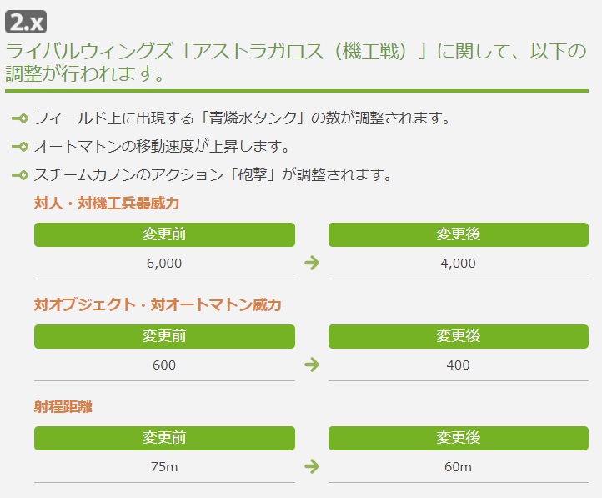Click the 変更前 header above 75m
602x498 pixels.
(x=164, y=438)
